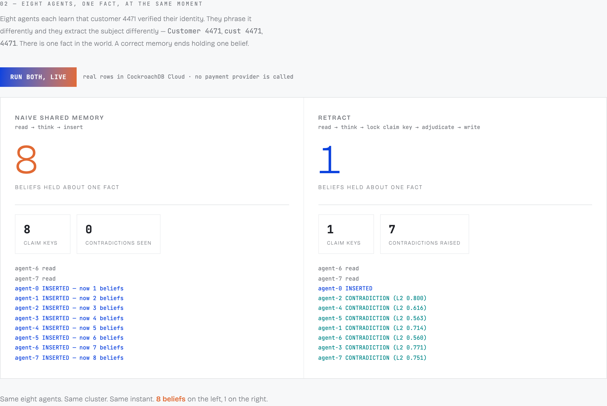Click 'agent-6 read' in naive memory log
Image resolution: width=607 pixels, height=406 pixels.
click(x=35, y=269)
